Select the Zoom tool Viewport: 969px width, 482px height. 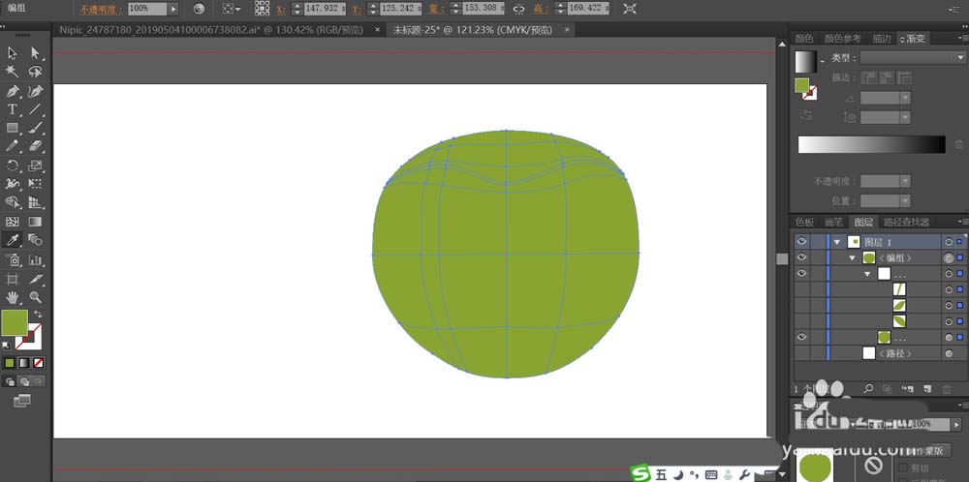(x=35, y=297)
